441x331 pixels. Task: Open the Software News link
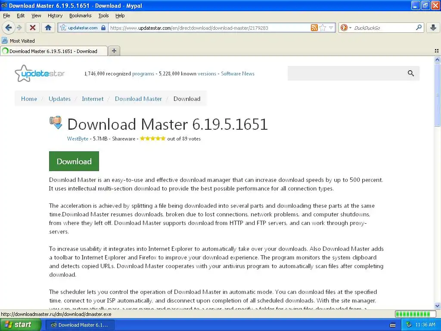point(238,74)
